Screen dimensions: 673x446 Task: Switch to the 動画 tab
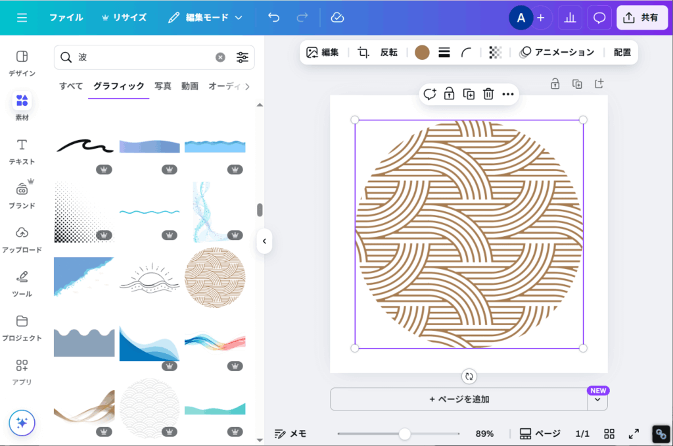click(x=190, y=86)
